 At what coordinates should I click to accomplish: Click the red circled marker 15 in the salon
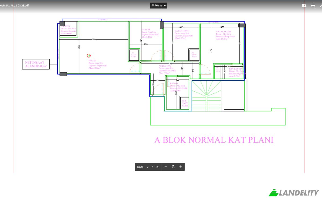point(89,55)
